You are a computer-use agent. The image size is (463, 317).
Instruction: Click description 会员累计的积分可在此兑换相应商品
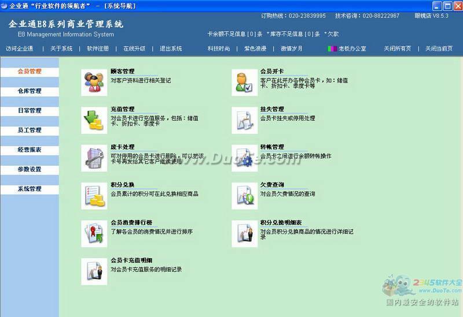[155, 194]
